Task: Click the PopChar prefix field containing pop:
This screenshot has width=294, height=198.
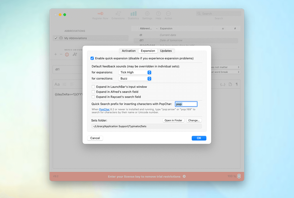Action: tap(186, 104)
